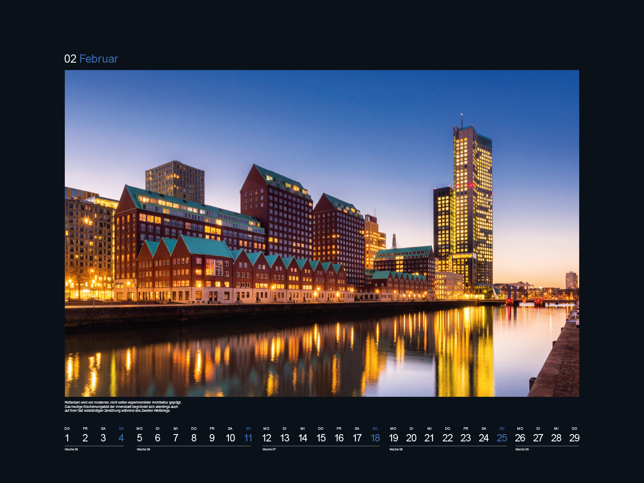This screenshot has height=483, width=644.
Task: Select date 20 (Dienstag)
Action: click(x=411, y=438)
